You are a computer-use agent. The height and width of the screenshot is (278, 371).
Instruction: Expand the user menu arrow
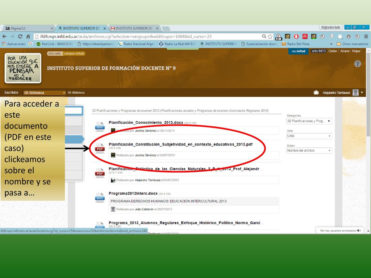pos(362,92)
